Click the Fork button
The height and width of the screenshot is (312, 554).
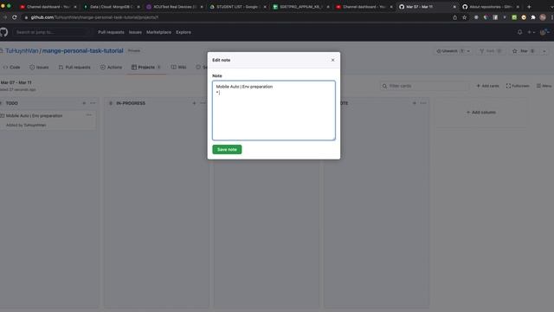[491, 51]
